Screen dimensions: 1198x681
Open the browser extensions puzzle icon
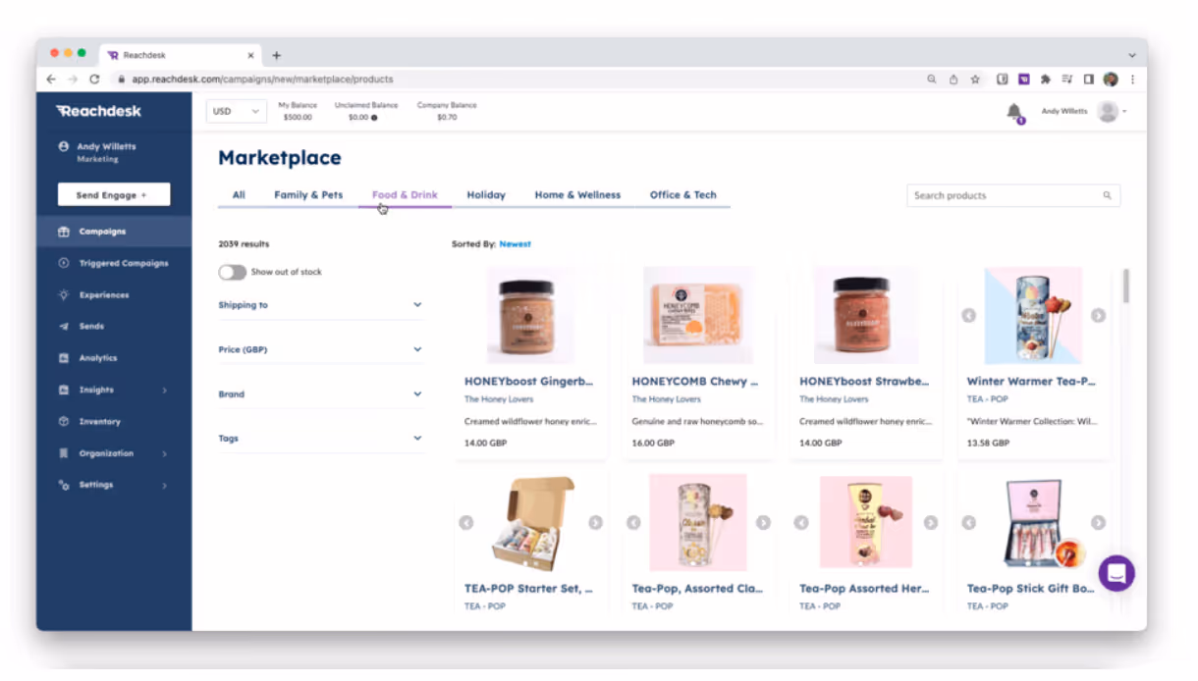click(1046, 79)
